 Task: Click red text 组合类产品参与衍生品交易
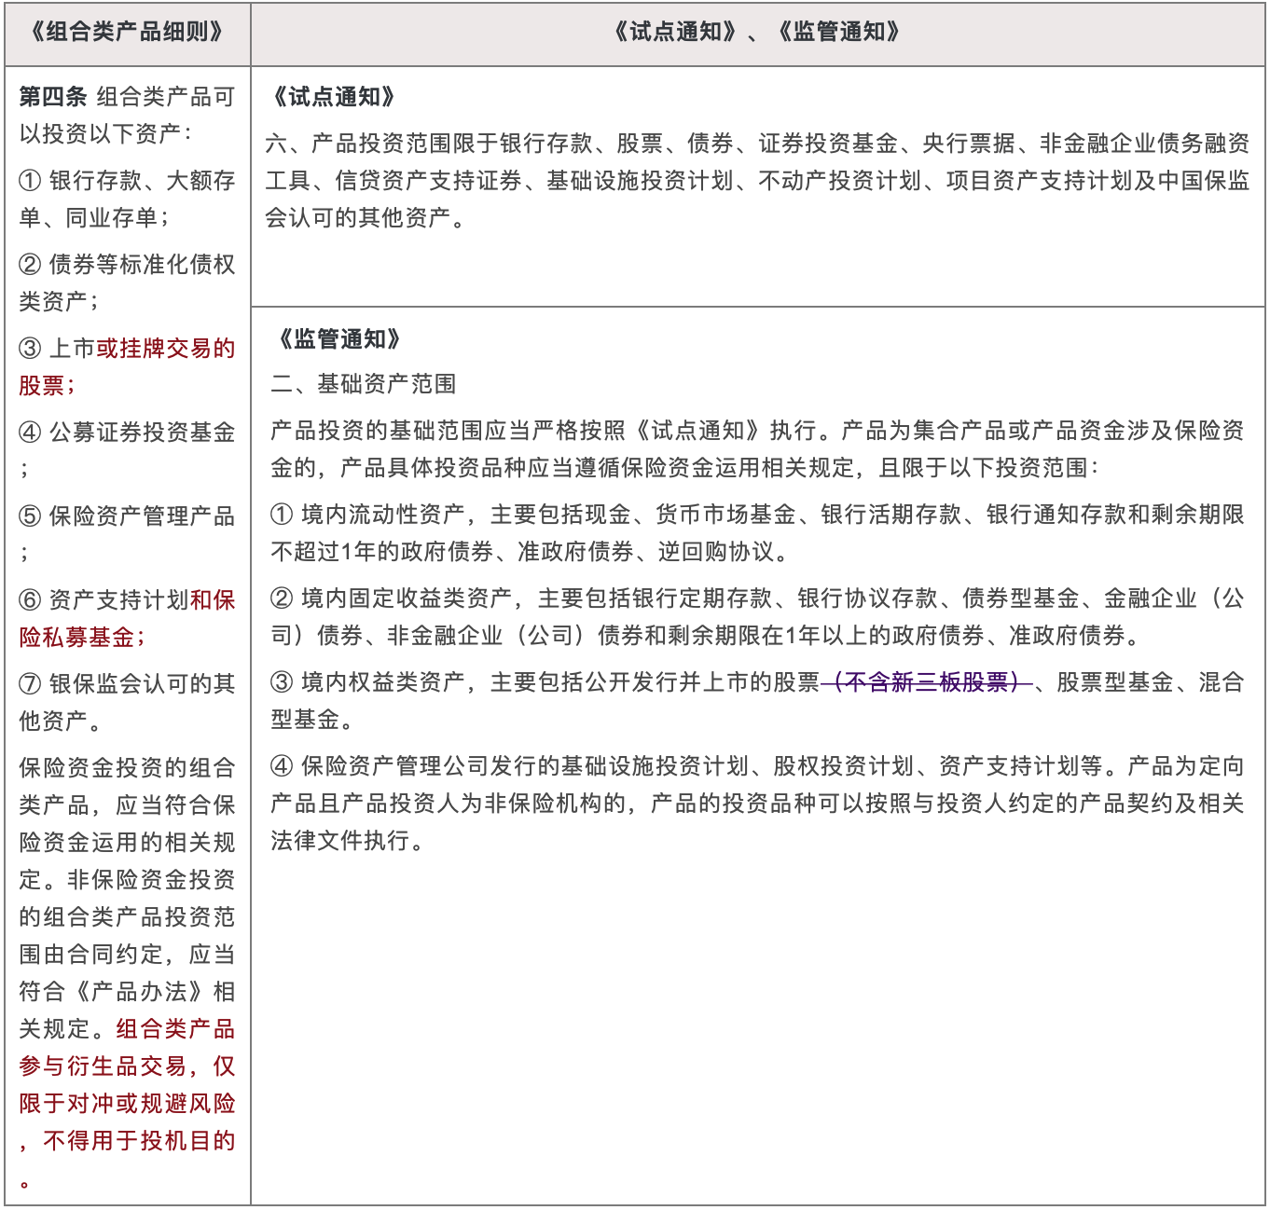(x=127, y=1048)
